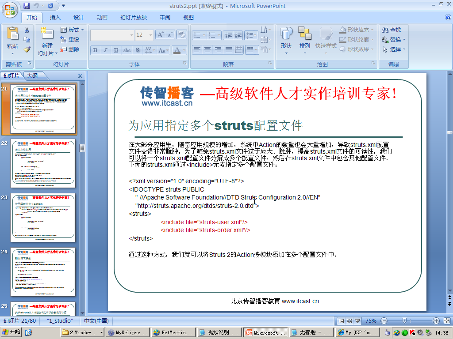The image size is (453, 339).
Task: Click 重设 to reset the slide
Action: click(x=69, y=39)
